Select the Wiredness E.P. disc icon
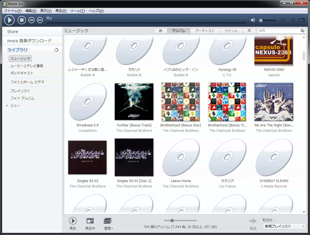The width and height of the screenshot is (310, 235). [x=87, y=102]
